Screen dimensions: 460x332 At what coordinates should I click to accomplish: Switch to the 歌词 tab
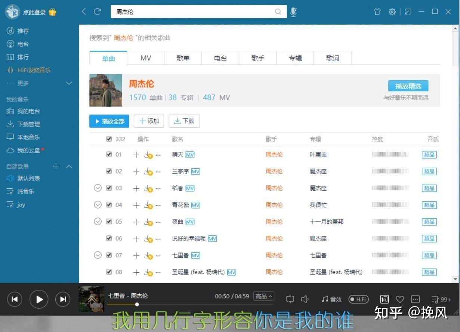pos(333,58)
